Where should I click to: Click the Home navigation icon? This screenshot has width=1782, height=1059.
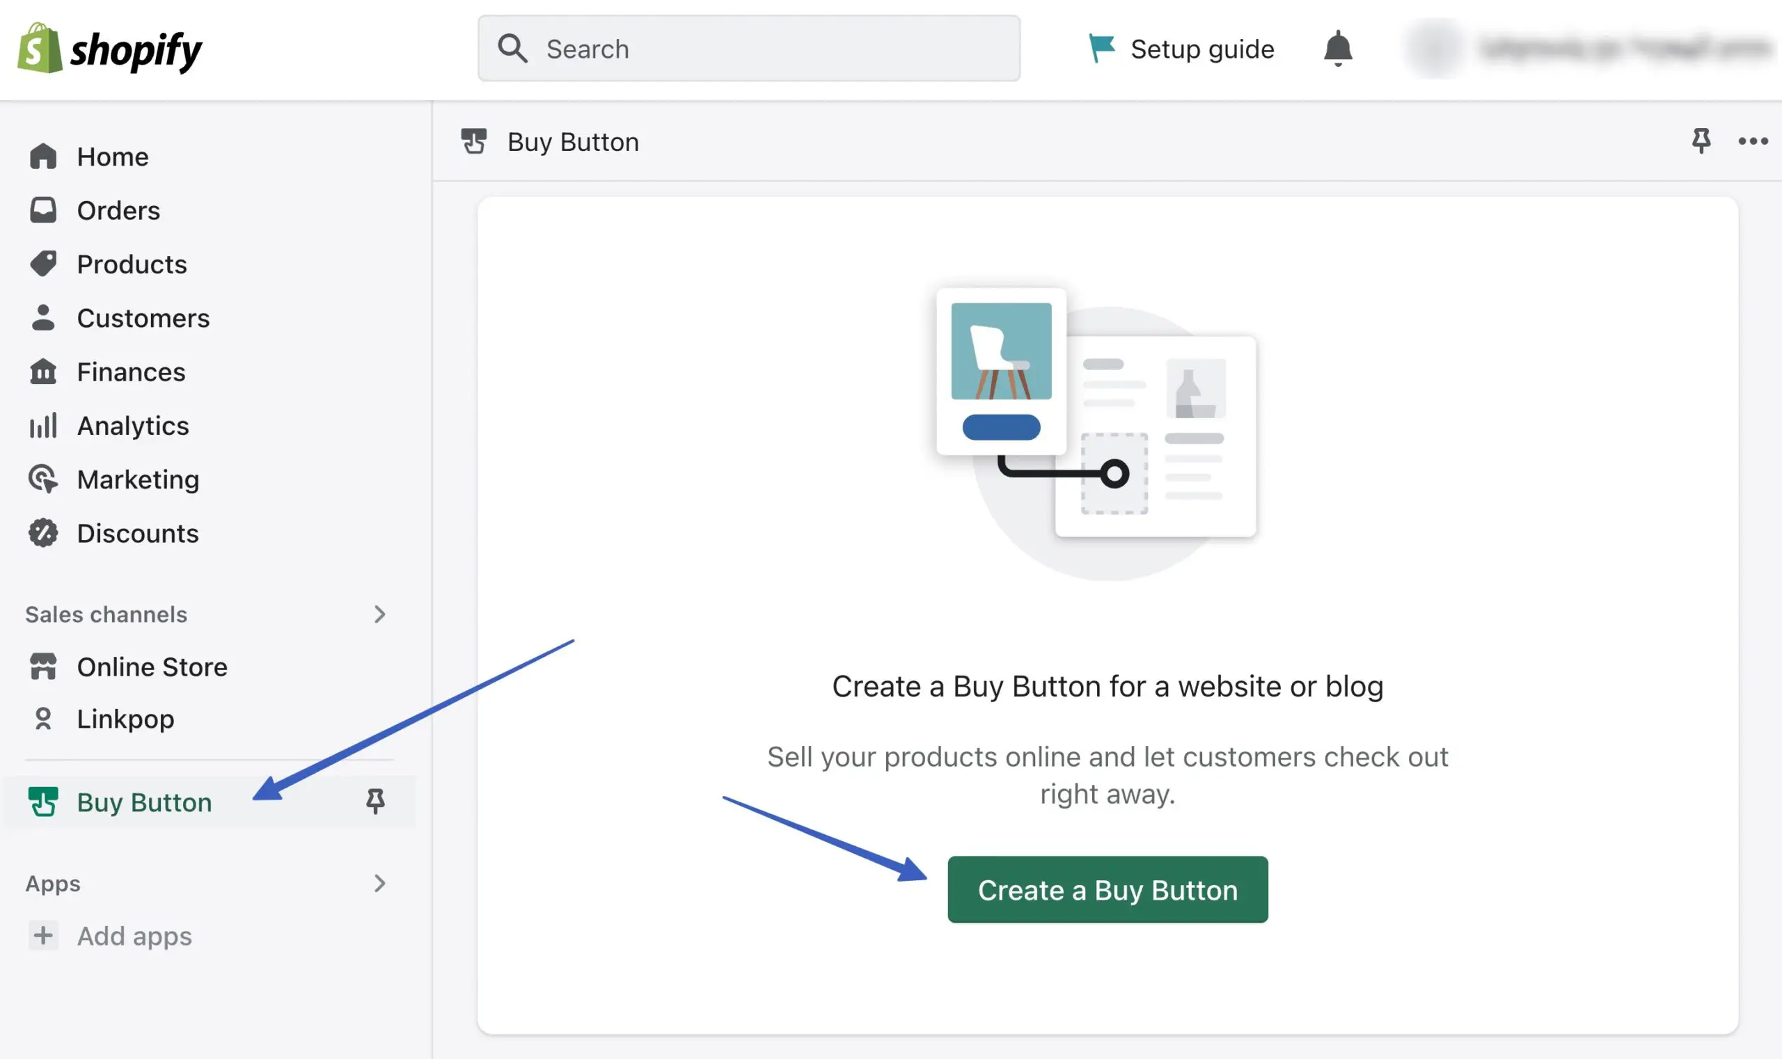click(x=43, y=155)
